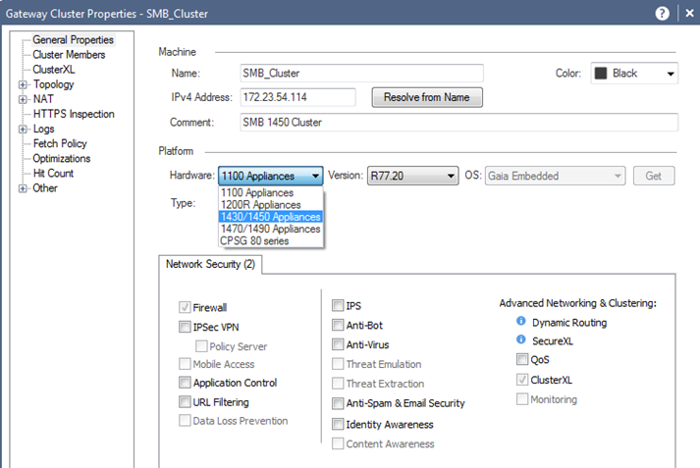This screenshot has height=468, width=700.
Task: Click the Mobile Access checkbox
Action: 185,364
